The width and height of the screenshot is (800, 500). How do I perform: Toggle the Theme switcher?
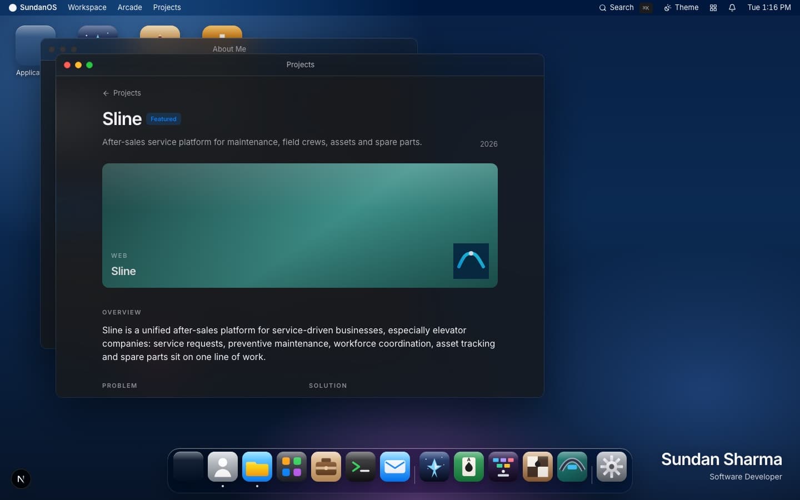[681, 8]
